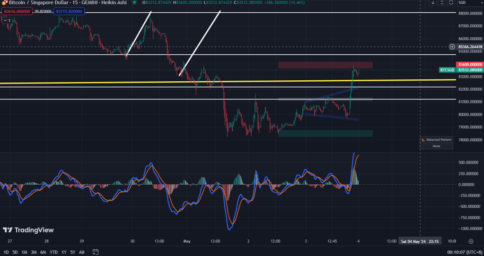The width and height of the screenshot is (484, 256).
Task: Click the plus icon on price axis
Action: click(453, 47)
